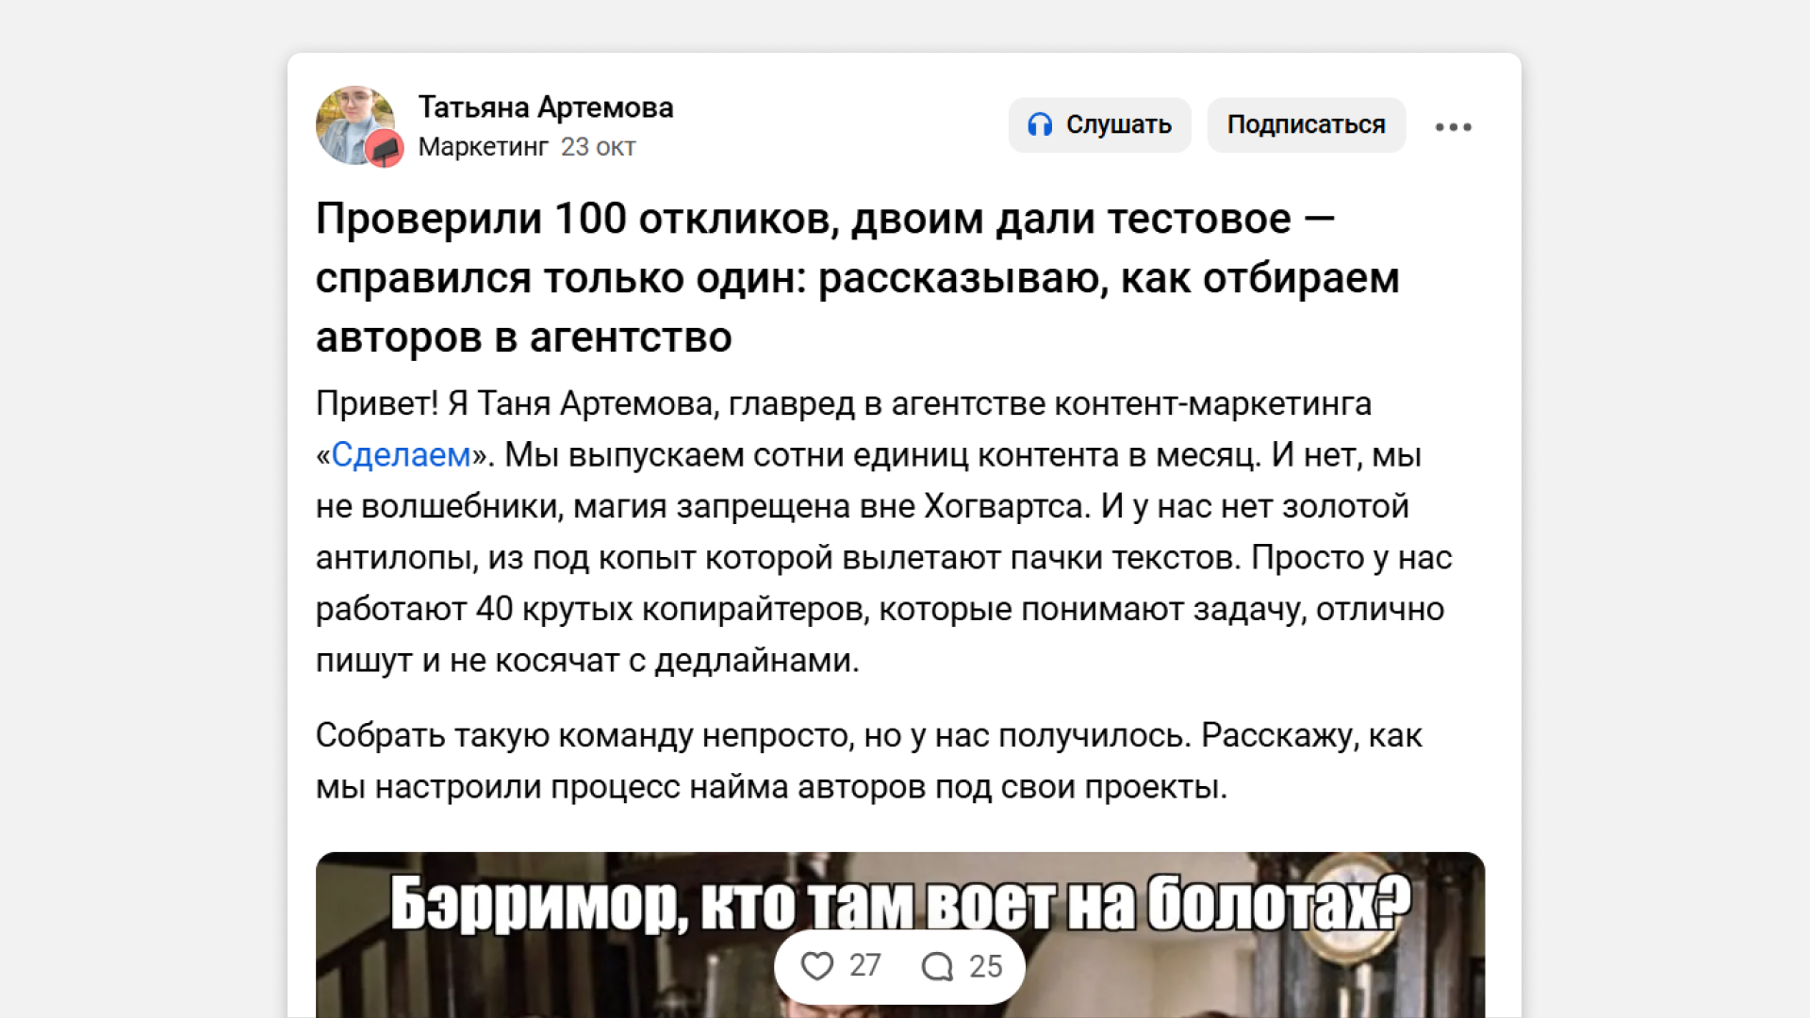
Task: Open the Маркетинг category link
Action: 483,147
